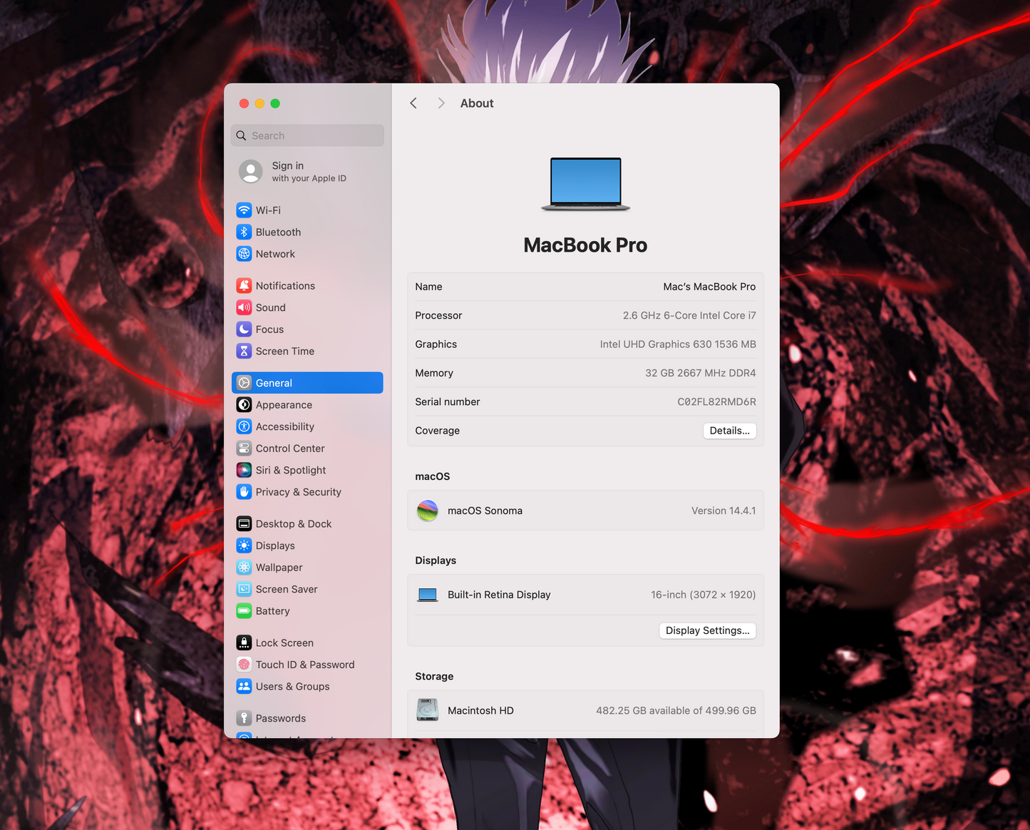This screenshot has height=830, width=1030.
Task: Click the Desktop & Dock icon
Action: pyautogui.click(x=244, y=524)
